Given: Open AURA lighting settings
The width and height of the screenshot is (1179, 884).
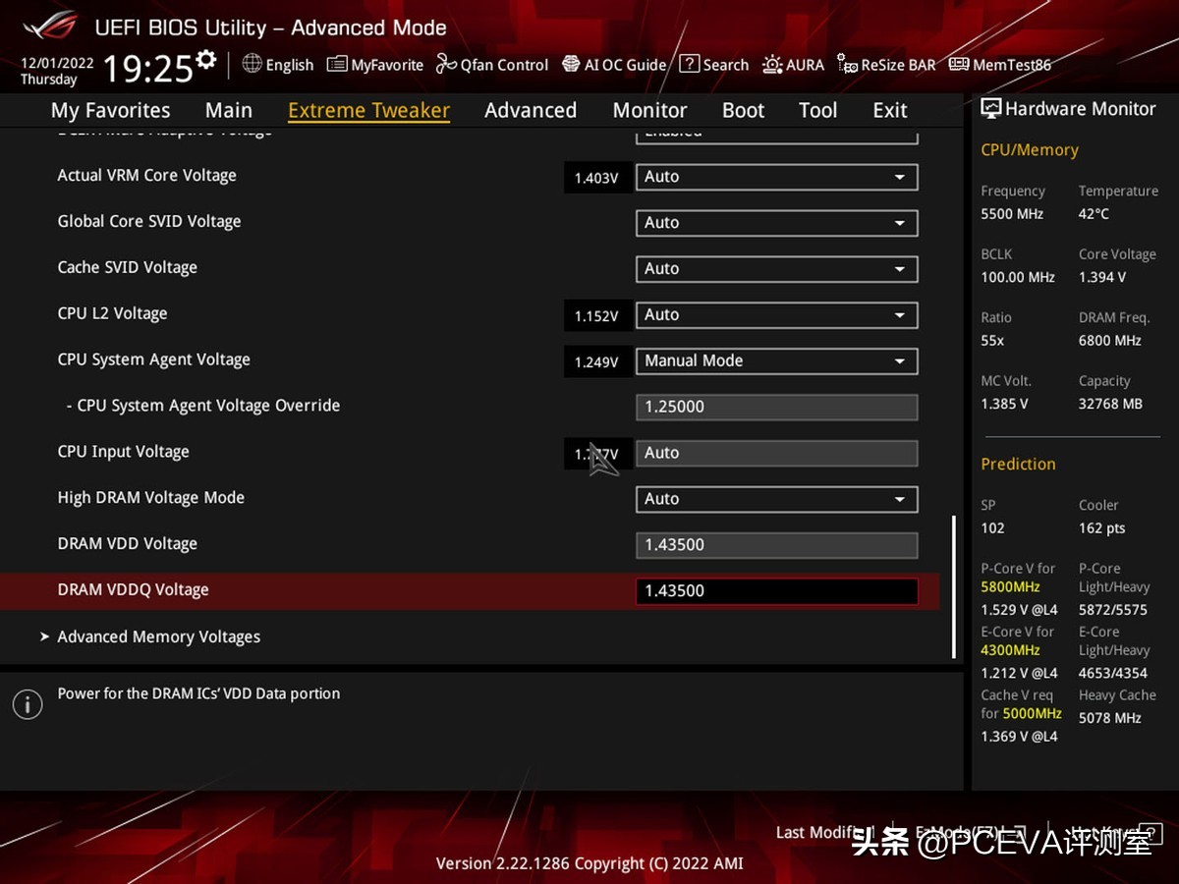Looking at the screenshot, I should tap(793, 65).
